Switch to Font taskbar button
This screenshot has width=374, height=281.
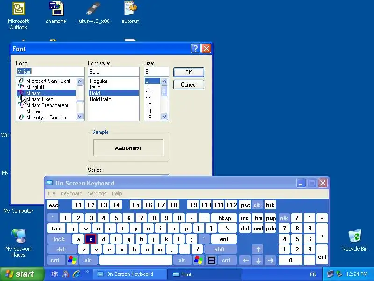click(204, 274)
